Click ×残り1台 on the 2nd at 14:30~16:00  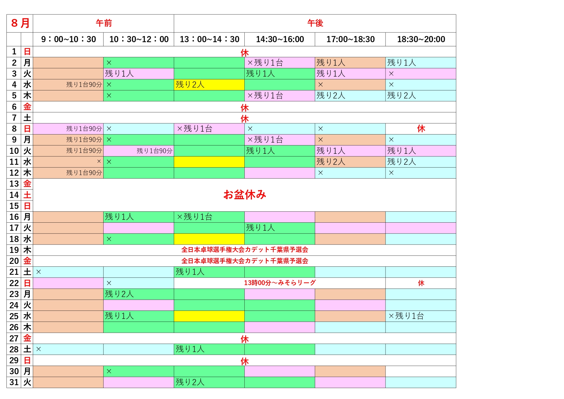(x=265, y=63)
